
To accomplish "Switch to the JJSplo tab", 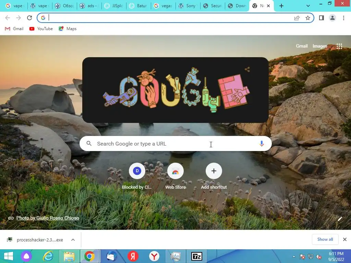I will click(114, 6).
